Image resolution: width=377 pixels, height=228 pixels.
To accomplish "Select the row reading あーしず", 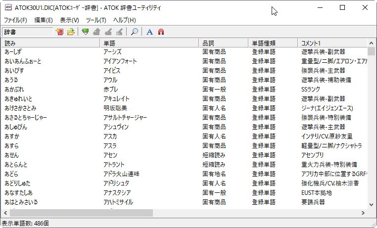I will pos(13,51).
